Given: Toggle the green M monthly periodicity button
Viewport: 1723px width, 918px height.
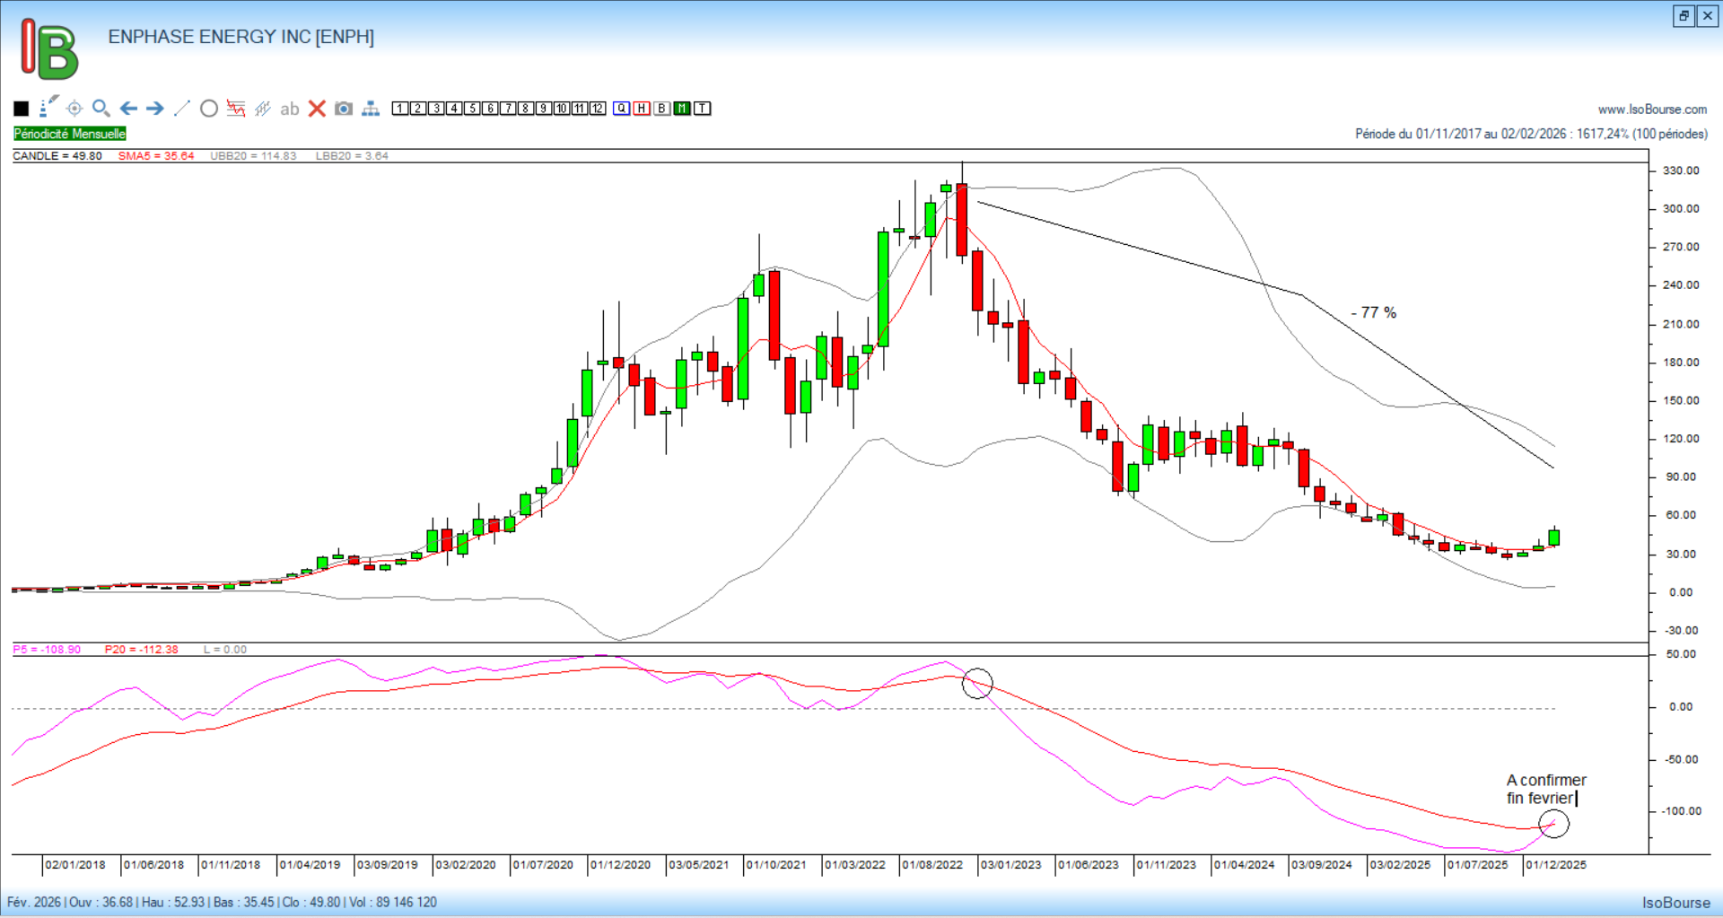Looking at the screenshot, I should tap(682, 109).
